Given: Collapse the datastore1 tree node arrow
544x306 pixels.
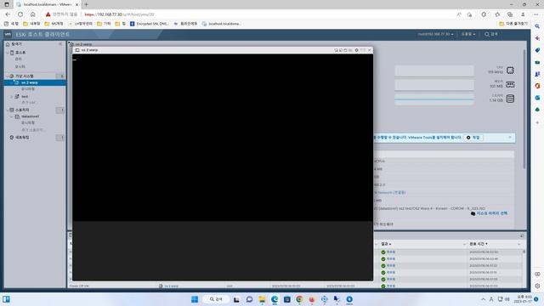Looking at the screenshot, I should pos(11,116).
